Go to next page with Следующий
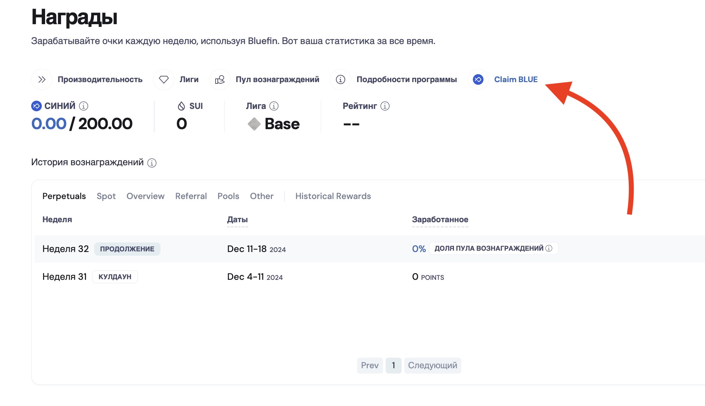The image size is (705, 406). (433, 366)
